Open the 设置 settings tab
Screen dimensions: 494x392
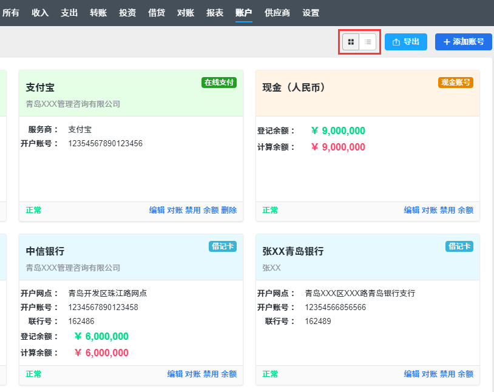[x=311, y=13]
